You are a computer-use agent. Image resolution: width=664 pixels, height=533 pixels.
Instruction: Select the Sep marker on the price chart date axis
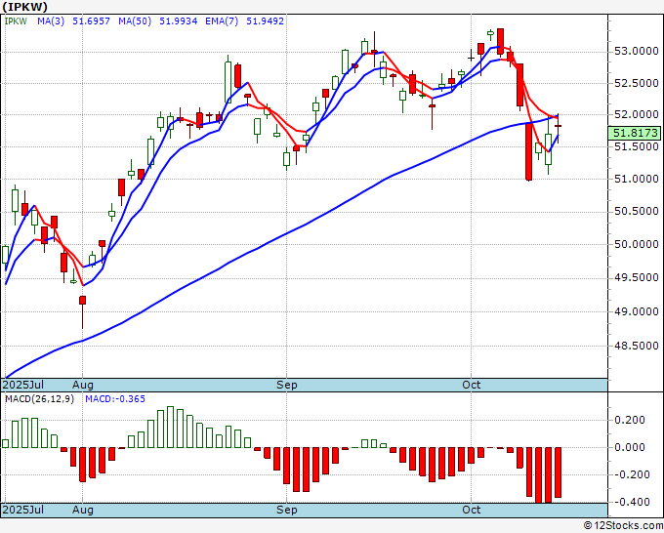point(287,386)
